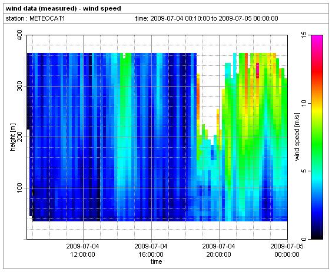Click the red high-speed cell near 22:15 at 330 m
Screen dimensions: 332x272
point(257,71)
